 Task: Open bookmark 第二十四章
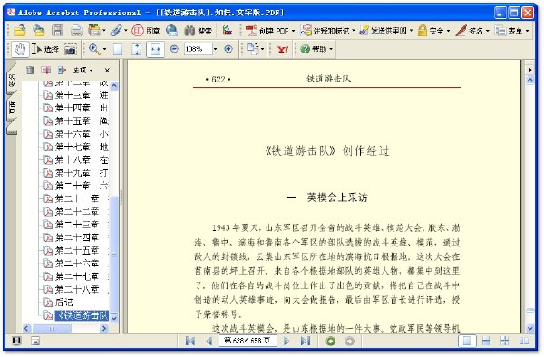coord(75,237)
